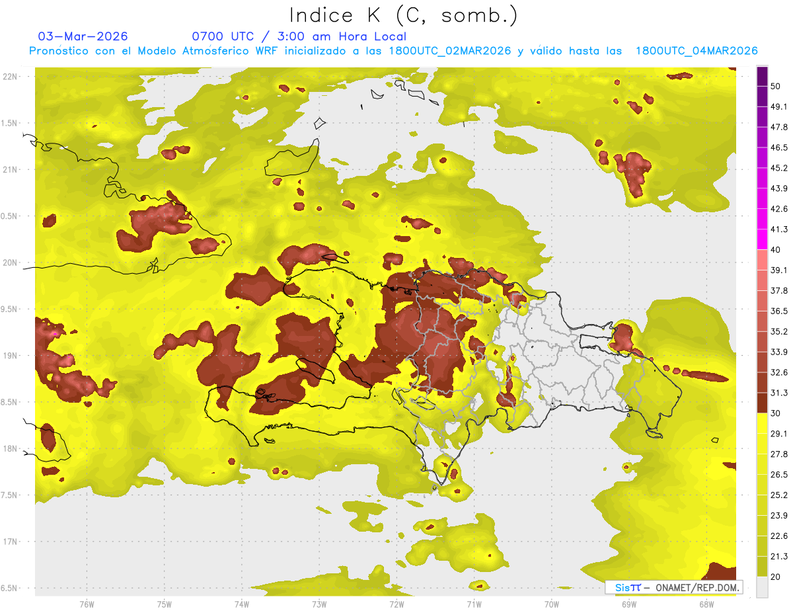Click colorbar label '25.2'
The width and height of the screenshot is (793, 613).
tap(779, 495)
